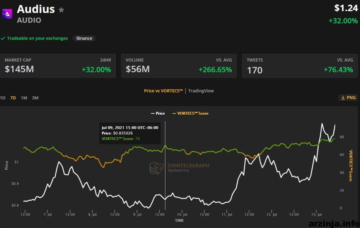
Task: Click the tooltip VORTECS™ Score: 73
Action: (121, 139)
